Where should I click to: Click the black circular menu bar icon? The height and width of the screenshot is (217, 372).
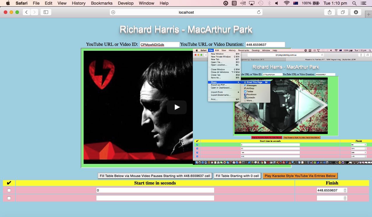(225, 3)
